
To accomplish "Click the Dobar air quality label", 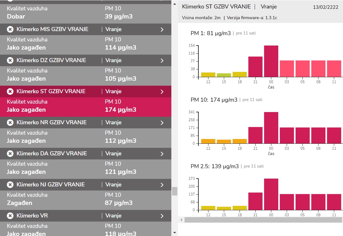I will point(16,16).
